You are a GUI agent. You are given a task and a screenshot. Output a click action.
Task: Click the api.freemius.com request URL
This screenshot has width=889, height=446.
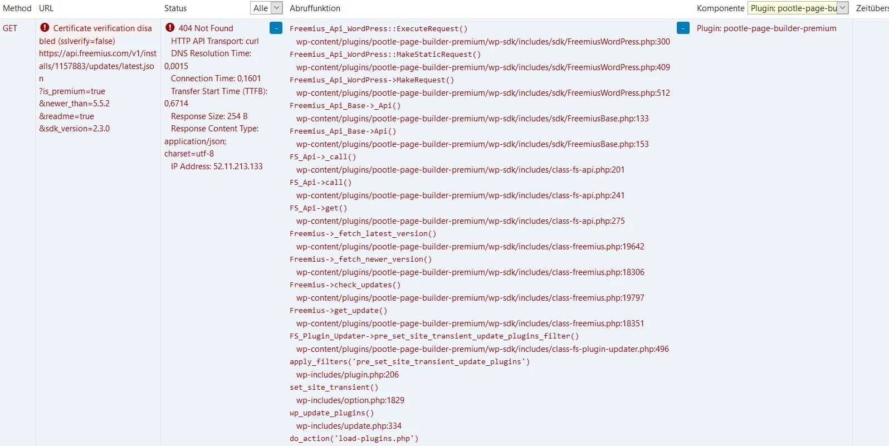pyautogui.click(x=97, y=66)
